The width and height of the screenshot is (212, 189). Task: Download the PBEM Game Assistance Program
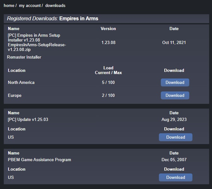tap(175, 177)
